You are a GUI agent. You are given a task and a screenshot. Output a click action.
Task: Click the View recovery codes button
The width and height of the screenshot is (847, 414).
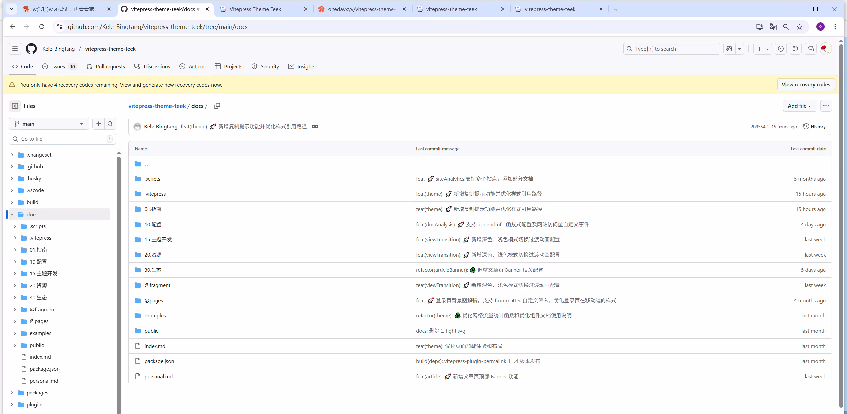[806, 85]
